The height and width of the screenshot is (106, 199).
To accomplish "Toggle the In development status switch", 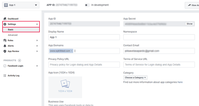I will point(87,5).
